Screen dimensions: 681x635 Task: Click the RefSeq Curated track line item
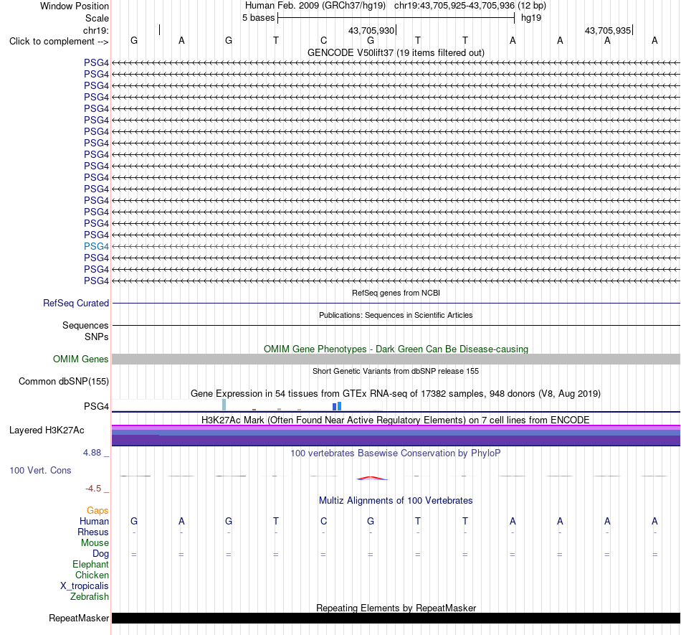click(396, 303)
